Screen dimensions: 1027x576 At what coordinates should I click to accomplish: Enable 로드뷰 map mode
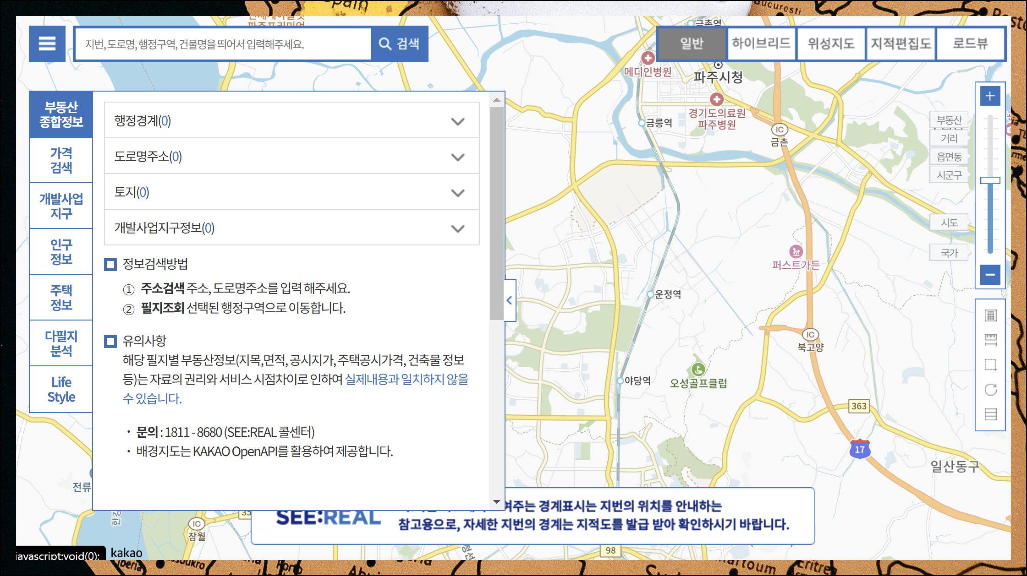[970, 43]
